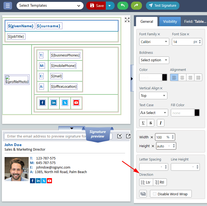Image resolution: width=207 pixels, height=206 pixels.
Task: Click the italic formatting icon
Action: pos(161,123)
